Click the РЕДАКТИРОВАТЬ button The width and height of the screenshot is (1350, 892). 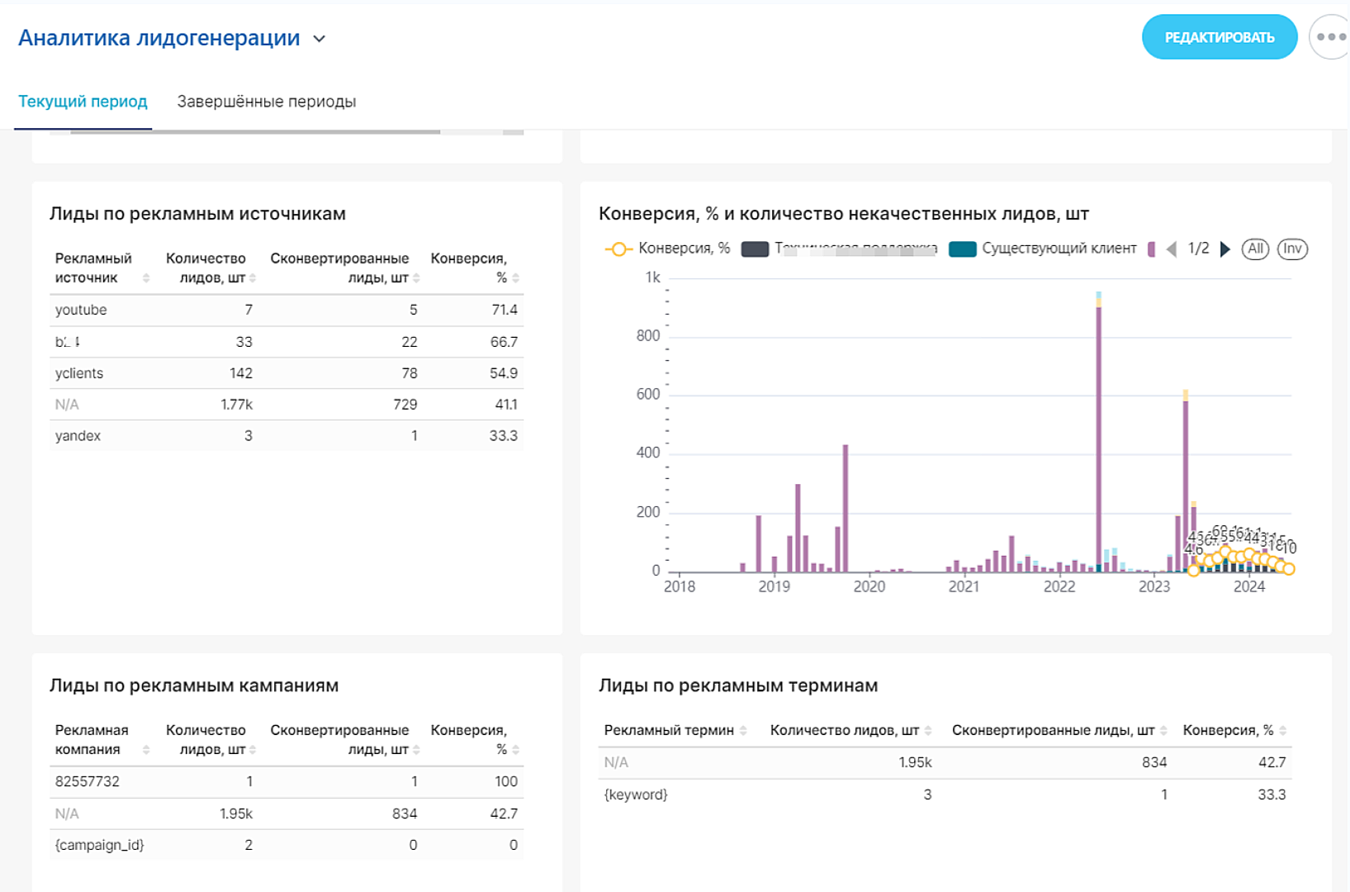(1220, 37)
